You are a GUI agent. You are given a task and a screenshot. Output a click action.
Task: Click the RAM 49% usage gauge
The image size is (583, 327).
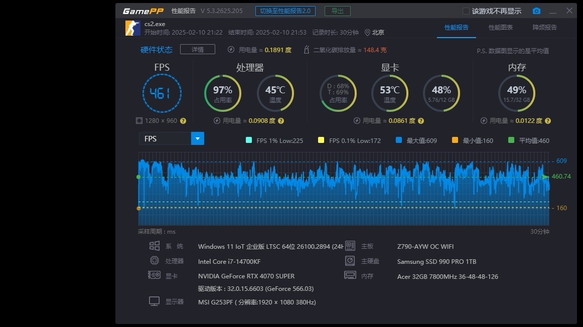coord(517,93)
